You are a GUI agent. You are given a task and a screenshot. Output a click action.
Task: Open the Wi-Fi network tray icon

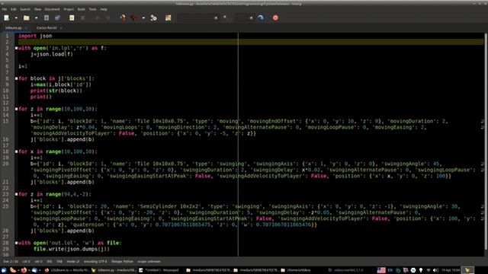tap(429, 270)
